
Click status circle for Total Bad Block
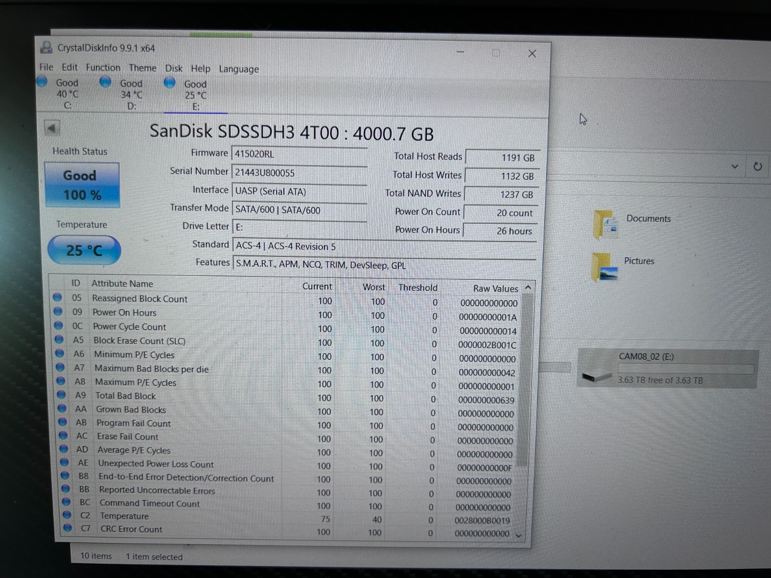click(x=61, y=394)
